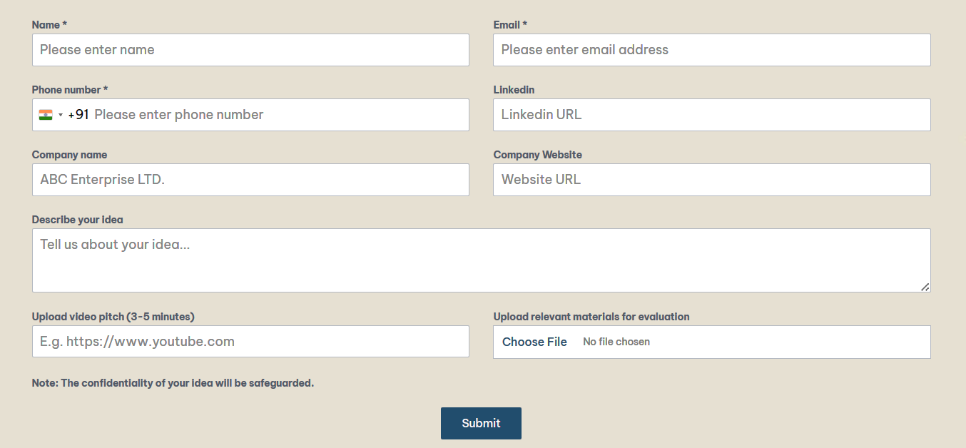966x448 pixels.
Task: Grab the textarea resize handle
Action: coord(925,287)
